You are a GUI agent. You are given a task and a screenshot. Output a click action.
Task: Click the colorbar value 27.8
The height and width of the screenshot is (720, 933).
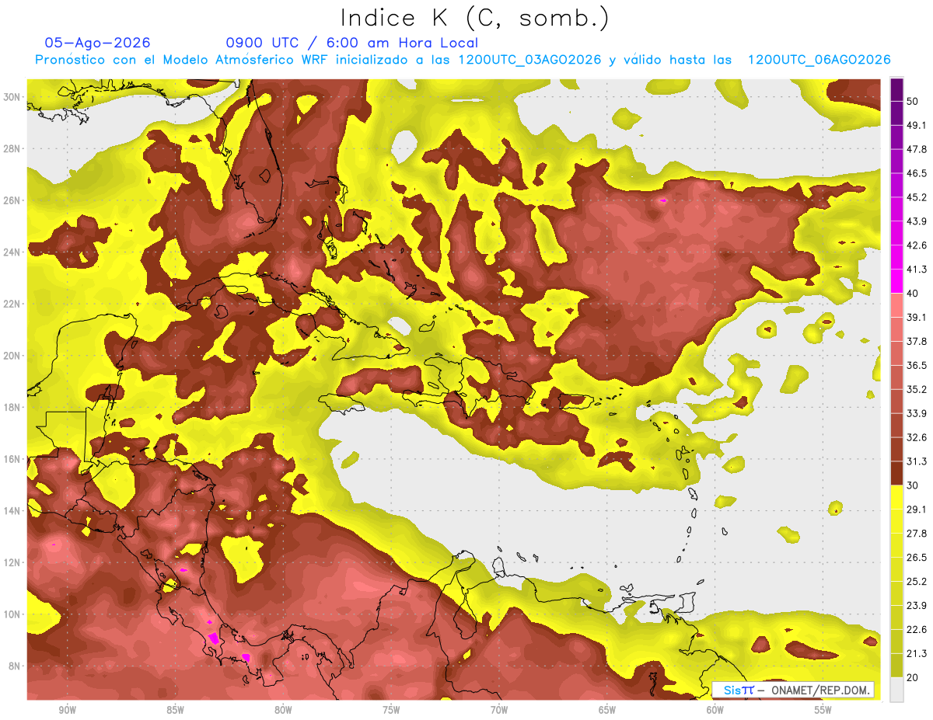pos(917,534)
